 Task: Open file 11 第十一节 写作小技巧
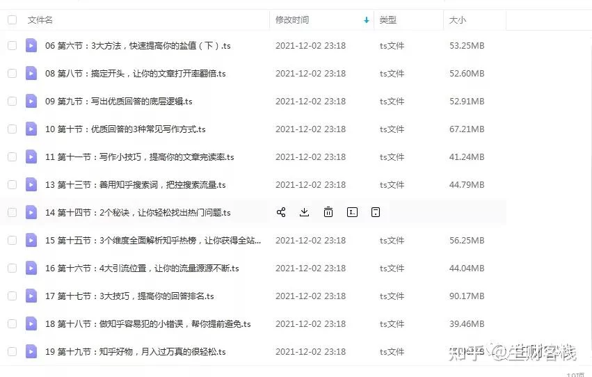coord(139,157)
